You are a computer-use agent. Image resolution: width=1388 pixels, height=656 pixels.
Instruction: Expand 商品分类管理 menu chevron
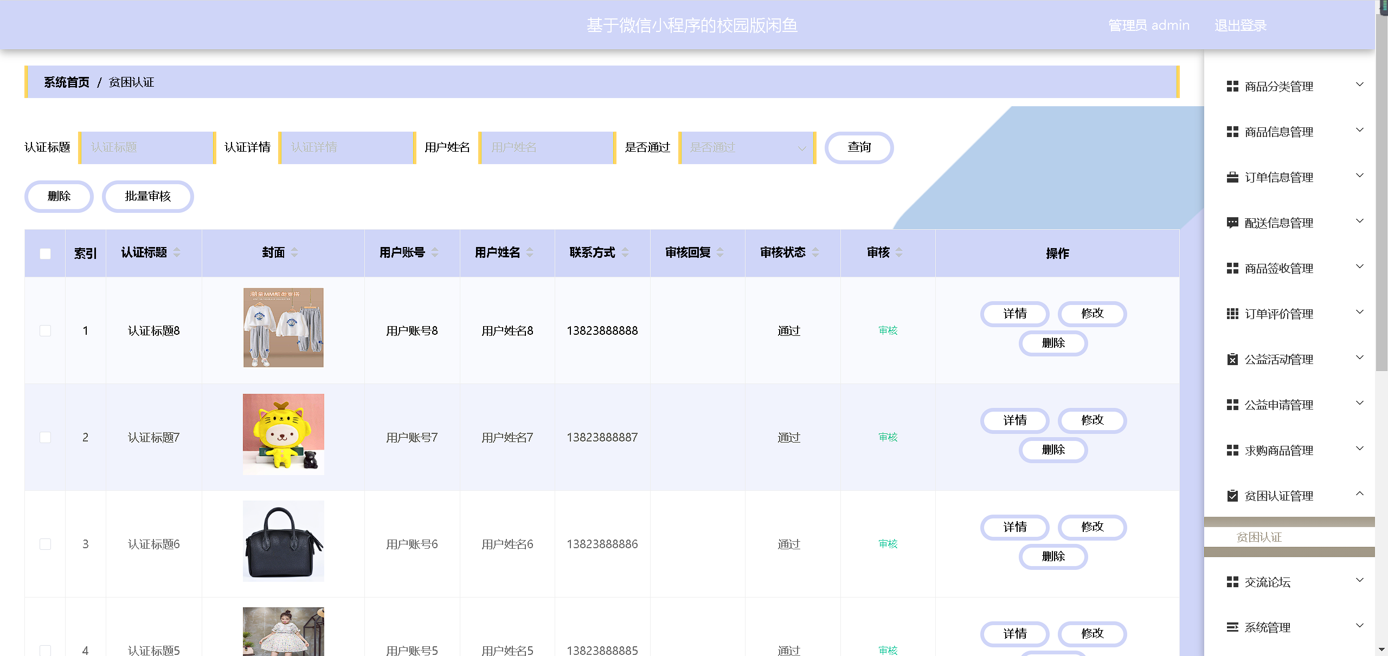pos(1359,85)
